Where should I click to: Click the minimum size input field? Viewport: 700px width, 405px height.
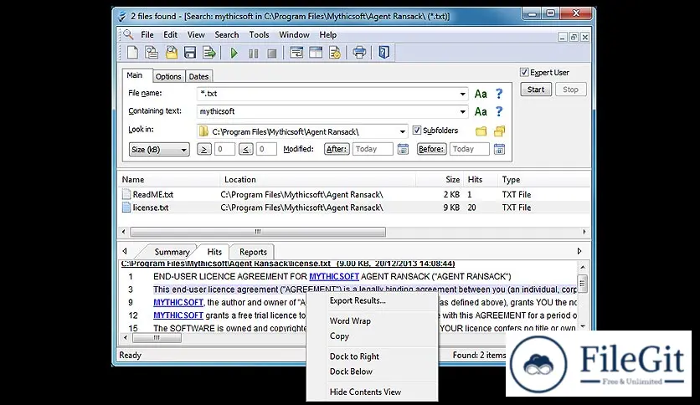pyautogui.click(x=224, y=149)
